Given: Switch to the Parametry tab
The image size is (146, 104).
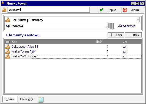Looking at the screenshot, I should [x=26, y=99].
